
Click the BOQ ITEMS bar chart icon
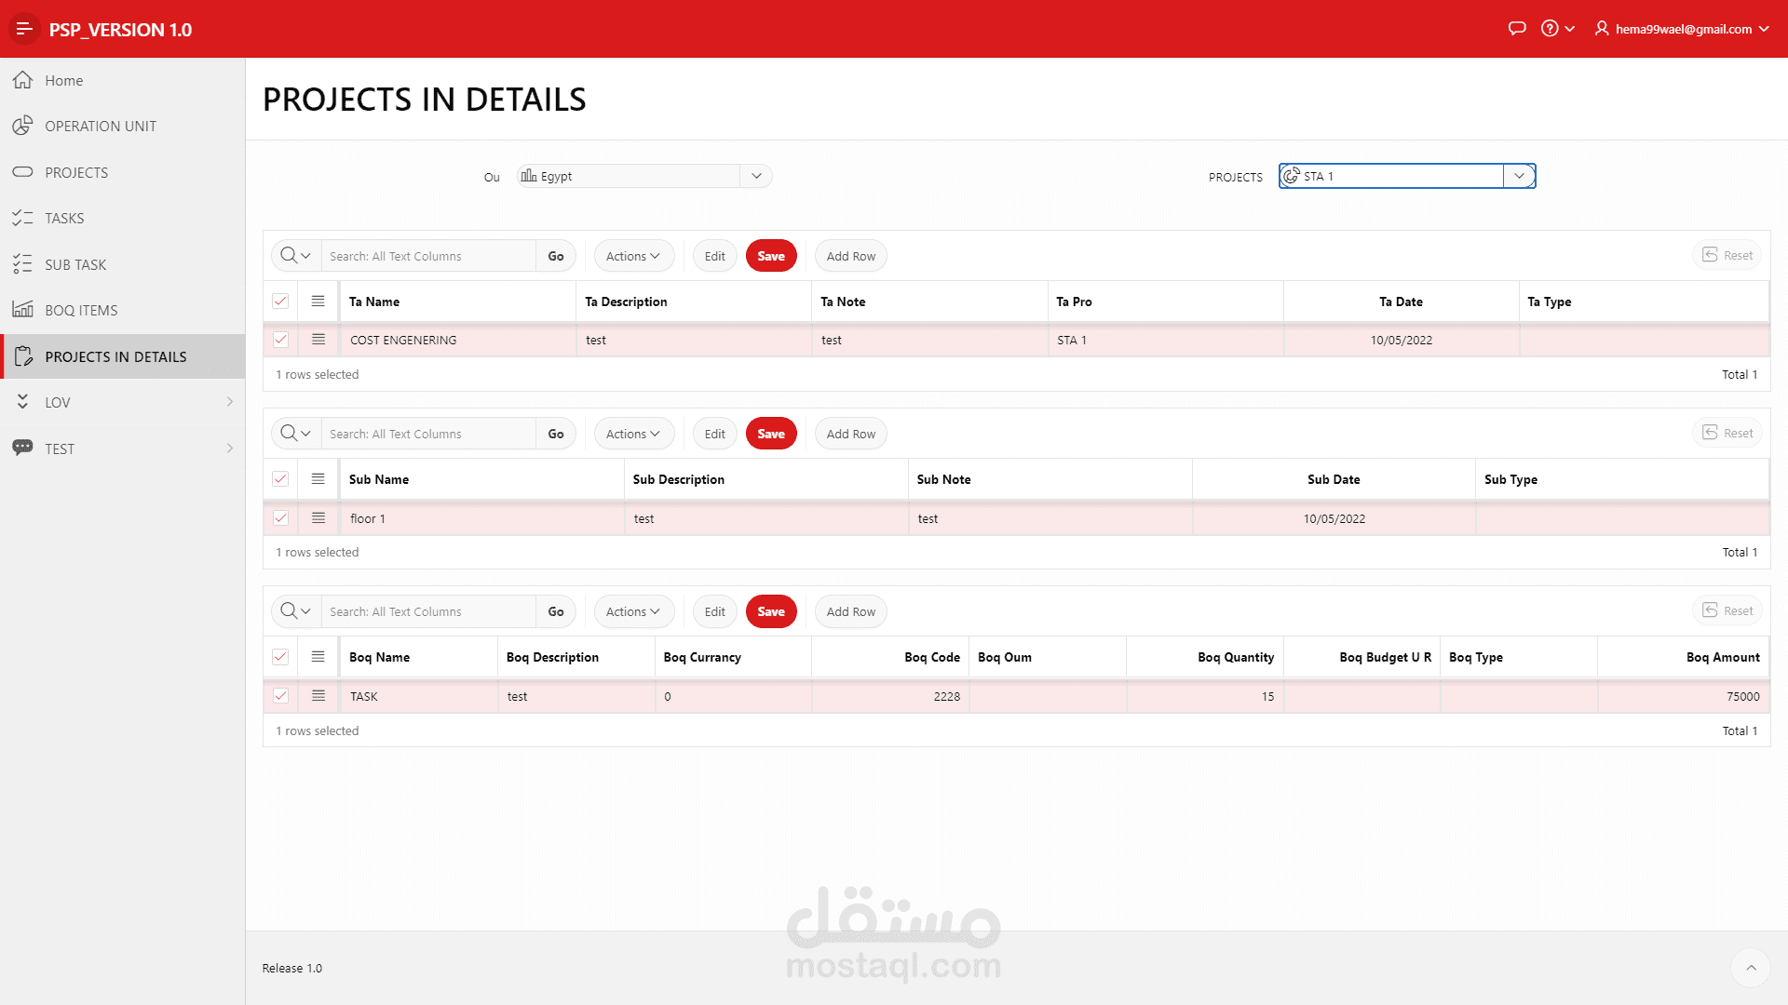pyautogui.click(x=23, y=310)
